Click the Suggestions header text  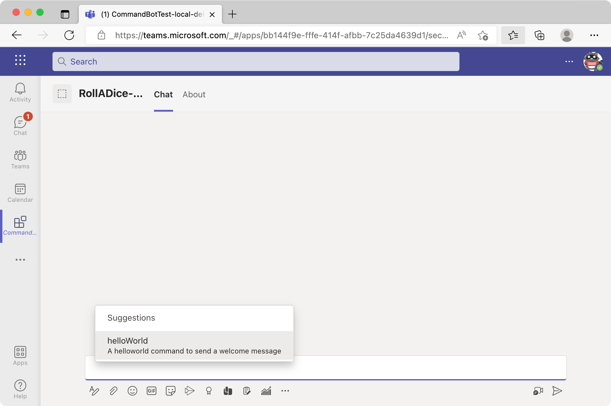tap(131, 318)
